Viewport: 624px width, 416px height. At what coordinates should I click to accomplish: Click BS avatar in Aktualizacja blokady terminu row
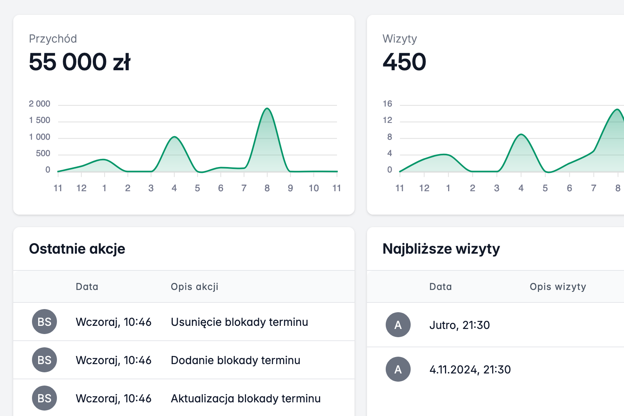44,398
